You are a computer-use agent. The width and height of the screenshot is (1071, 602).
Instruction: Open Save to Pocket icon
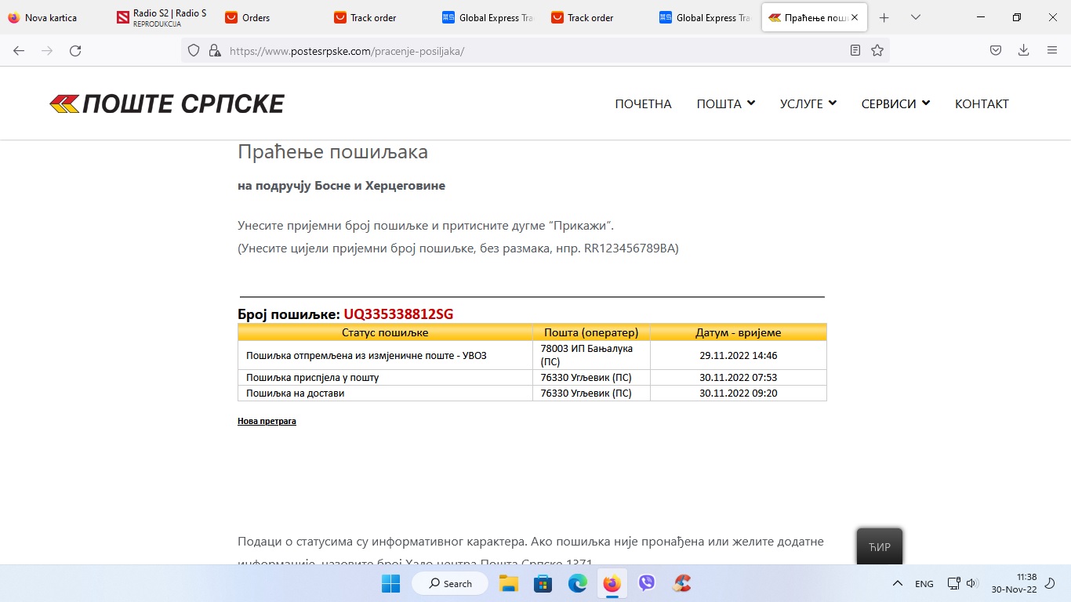coord(995,50)
